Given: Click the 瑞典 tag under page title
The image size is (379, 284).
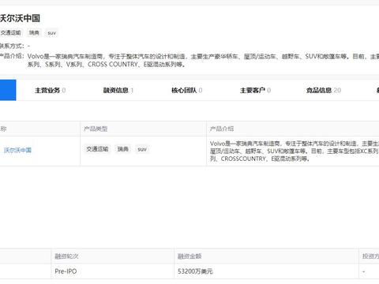Looking at the screenshot, I should (34, 33).
